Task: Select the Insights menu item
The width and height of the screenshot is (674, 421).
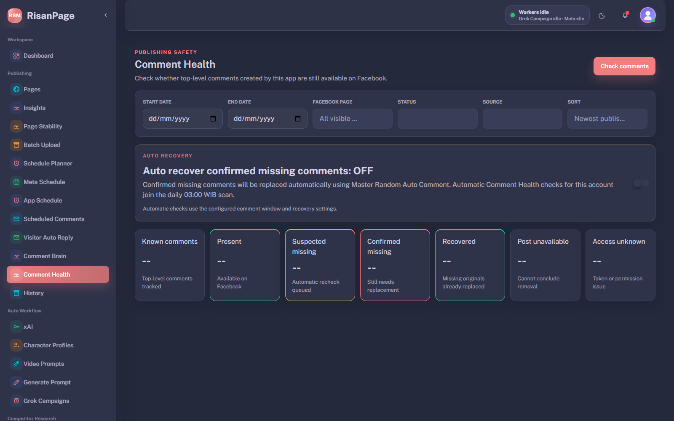Action: pos(58,108)
